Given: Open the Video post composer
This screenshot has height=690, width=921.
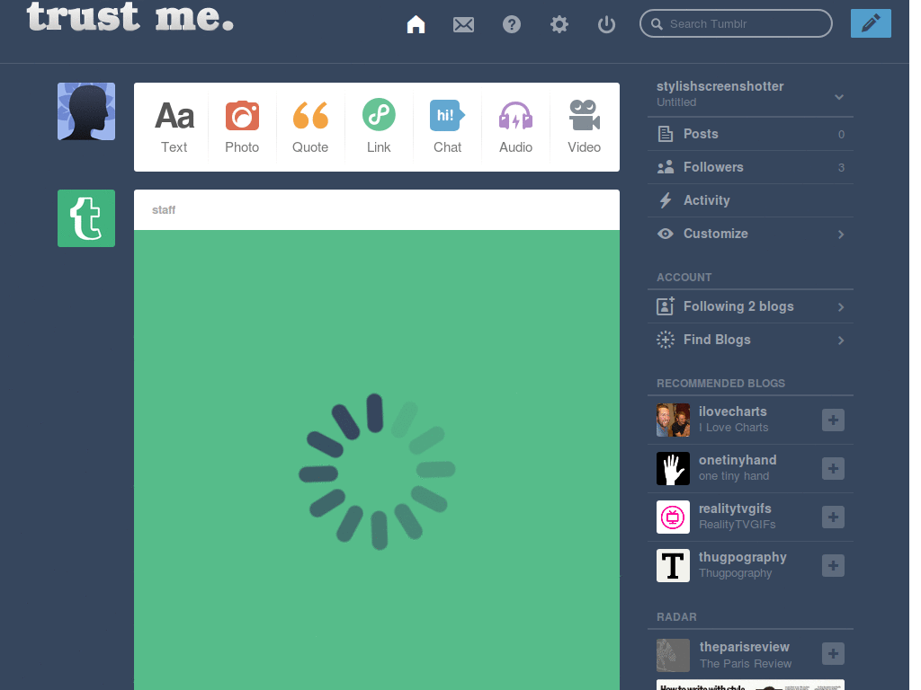Looking at the screenshot, I should [x=584, y=127].
